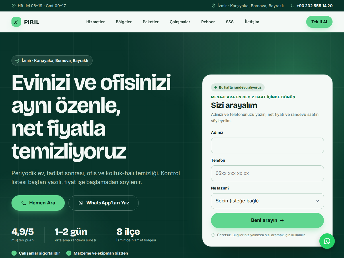Click the floating WhatsApp chat bubble
The width and height of the screenshot is (344, 258).
327,241
